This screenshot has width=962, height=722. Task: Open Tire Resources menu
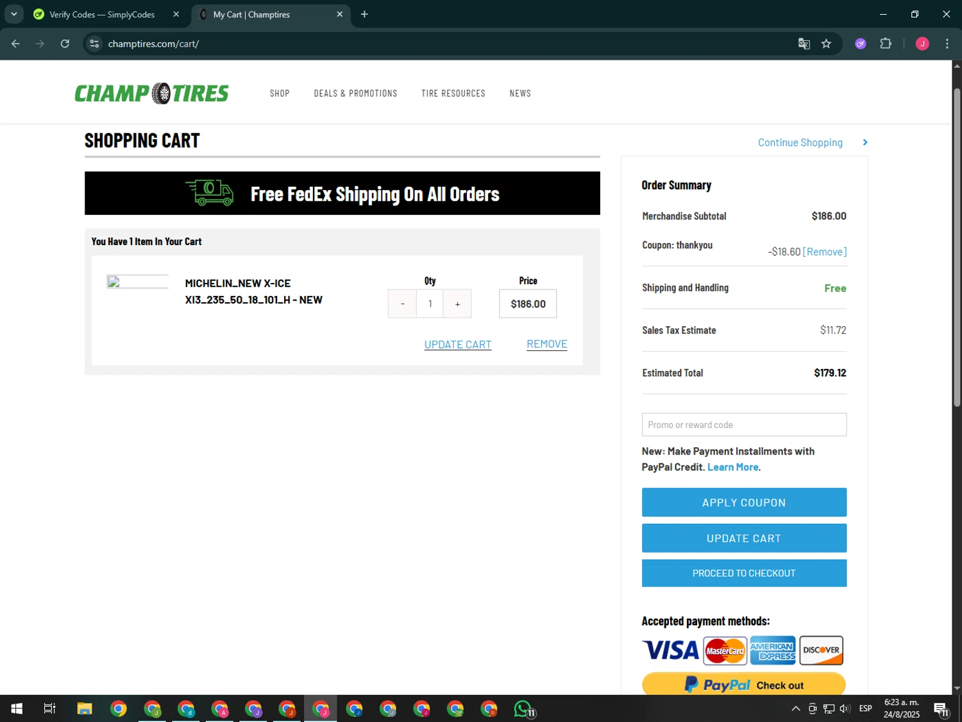(453, 94)
